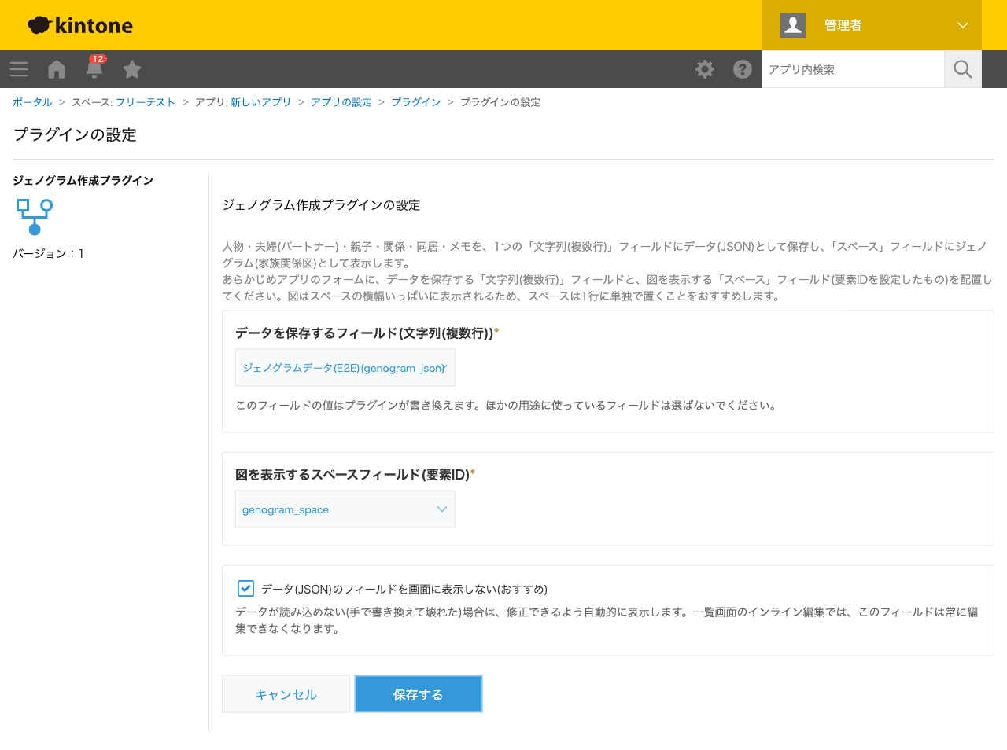Open notifications bell with 12 badge
This screenshot has height=750, width=1007.
[x=94, y=68]
